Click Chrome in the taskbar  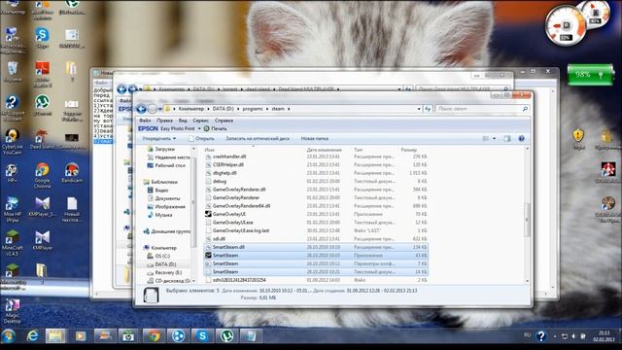[154, 336]
